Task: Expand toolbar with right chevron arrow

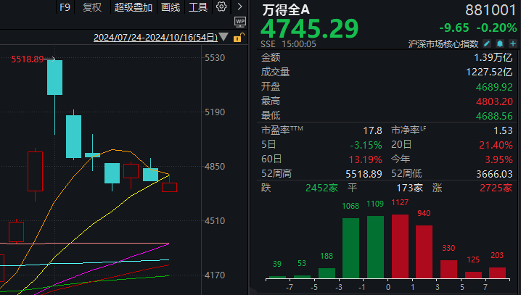Action: [x=240, y=7]
